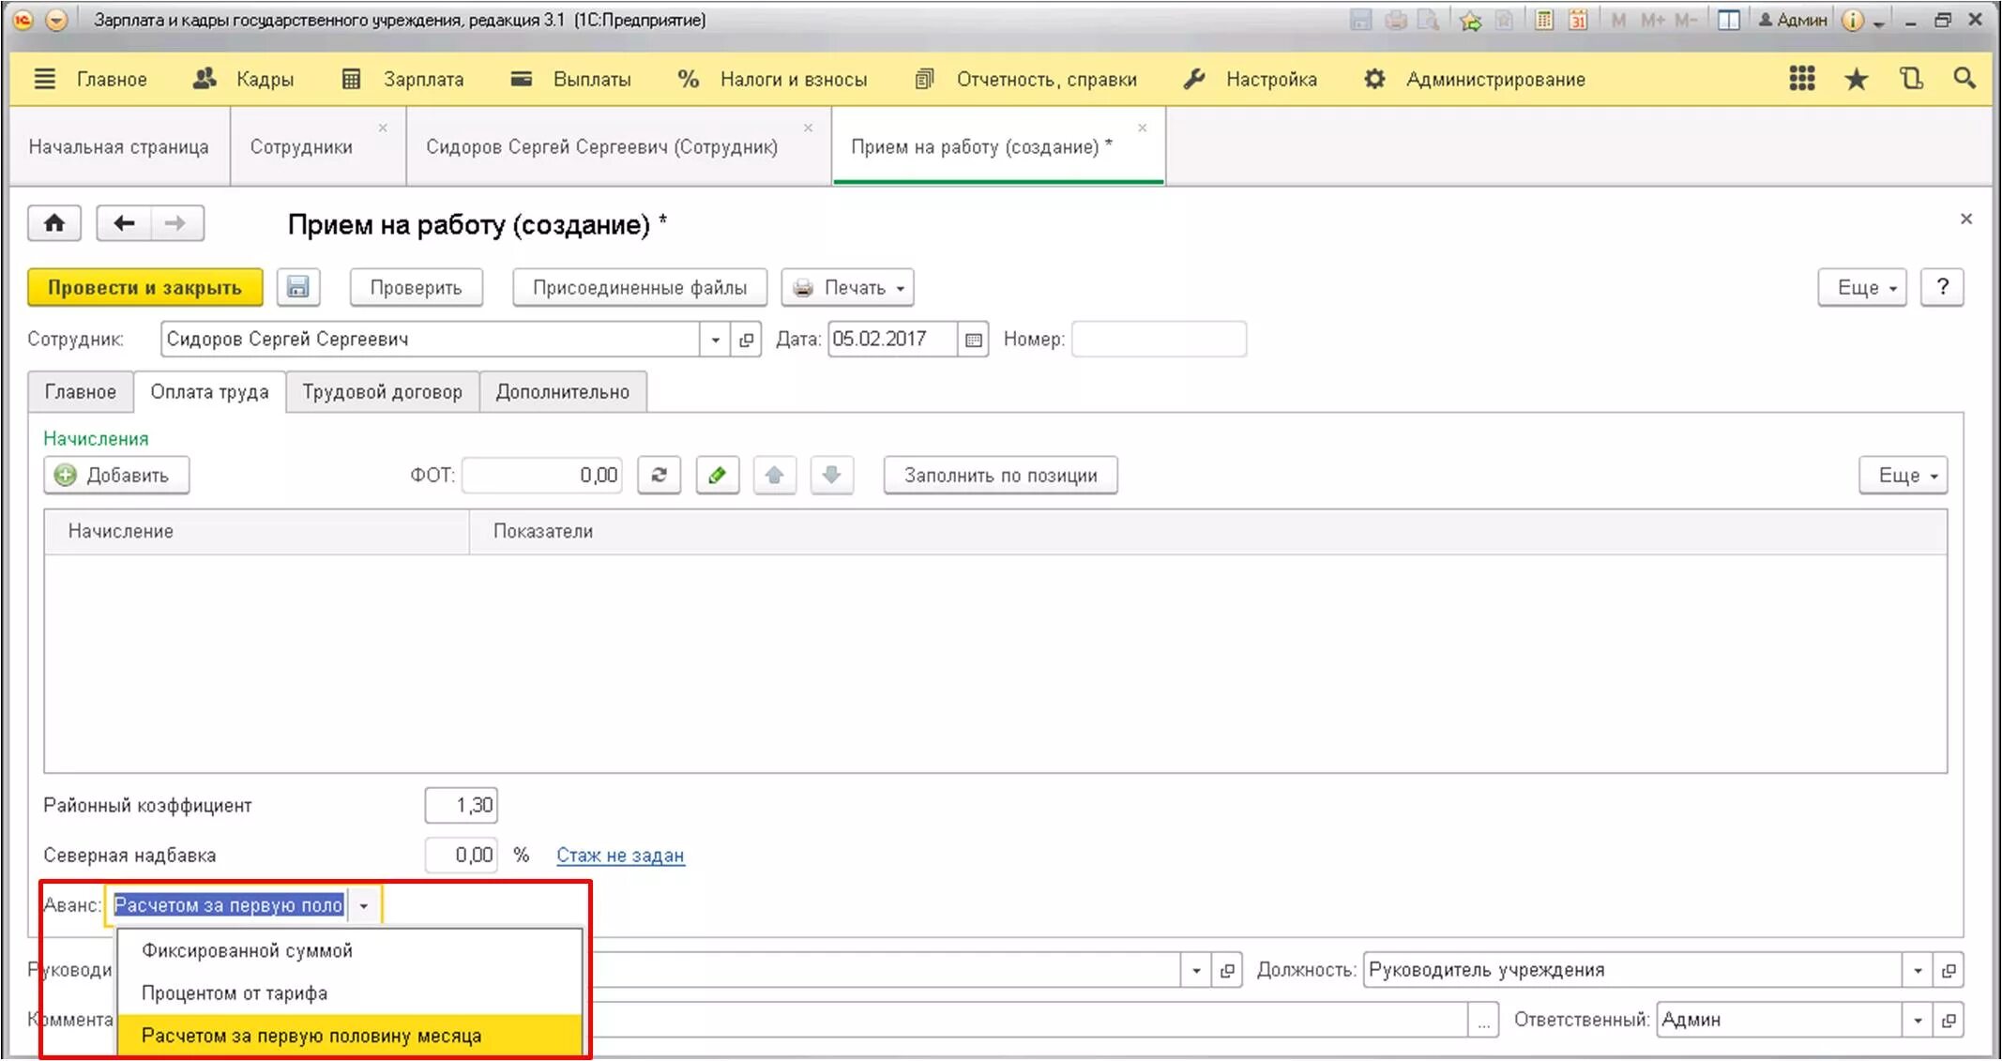The image size is (2002, 1061).
Task: Switch to the Трудовой договор tab
Action: click(382, 392)
